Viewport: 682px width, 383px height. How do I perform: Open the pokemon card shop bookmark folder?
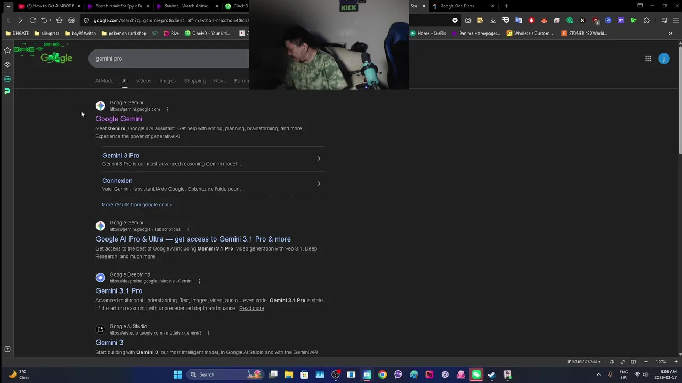123,33
